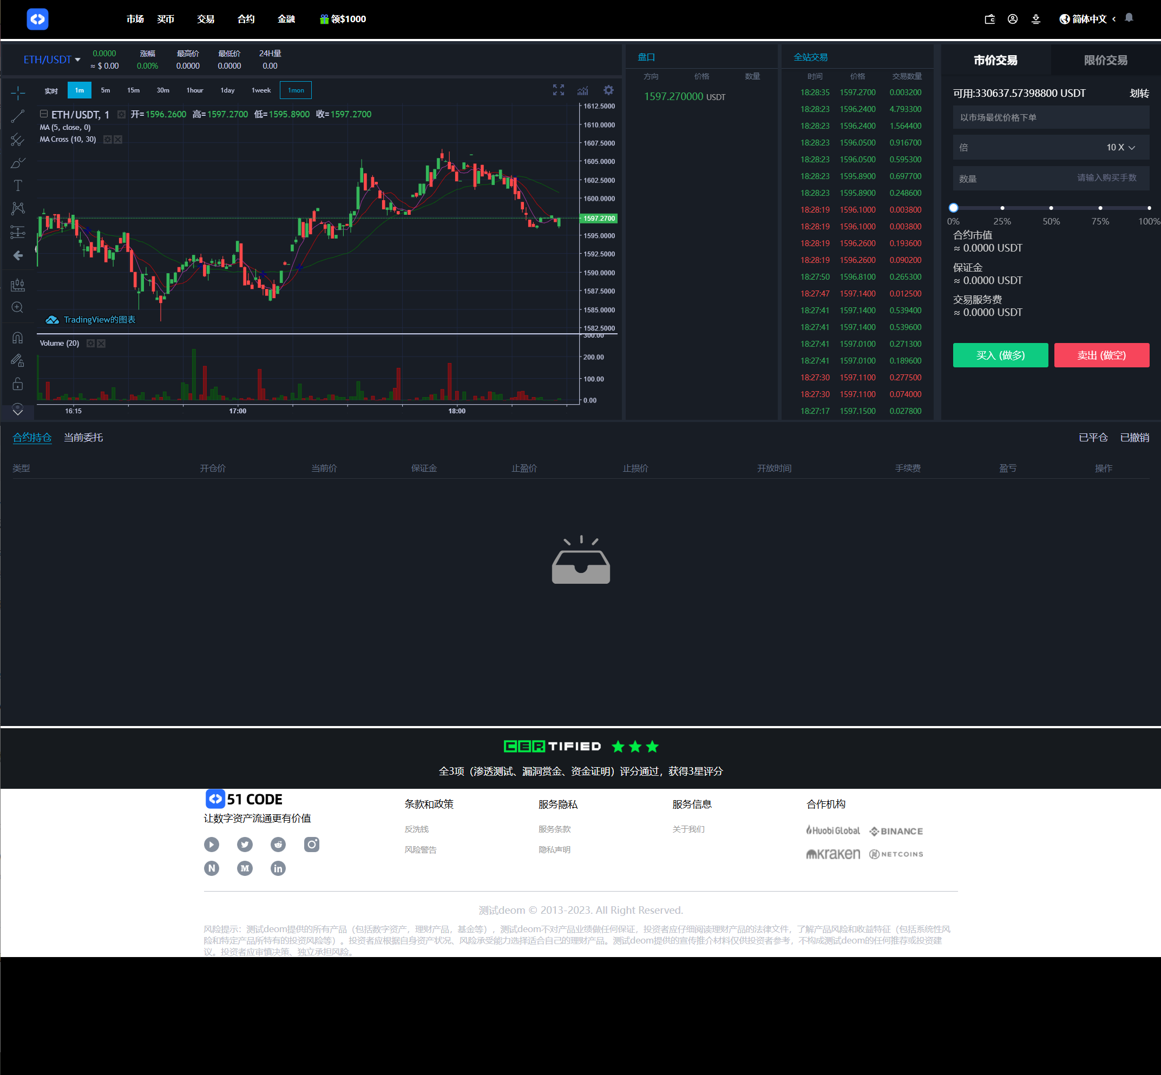The width and height of the screenshot is (1161, 1075).
Task: Select the measure ruler tool
Action: click(x=17, y=285)
